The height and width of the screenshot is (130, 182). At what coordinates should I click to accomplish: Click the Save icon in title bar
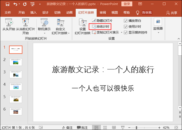[x=8, y=4]
